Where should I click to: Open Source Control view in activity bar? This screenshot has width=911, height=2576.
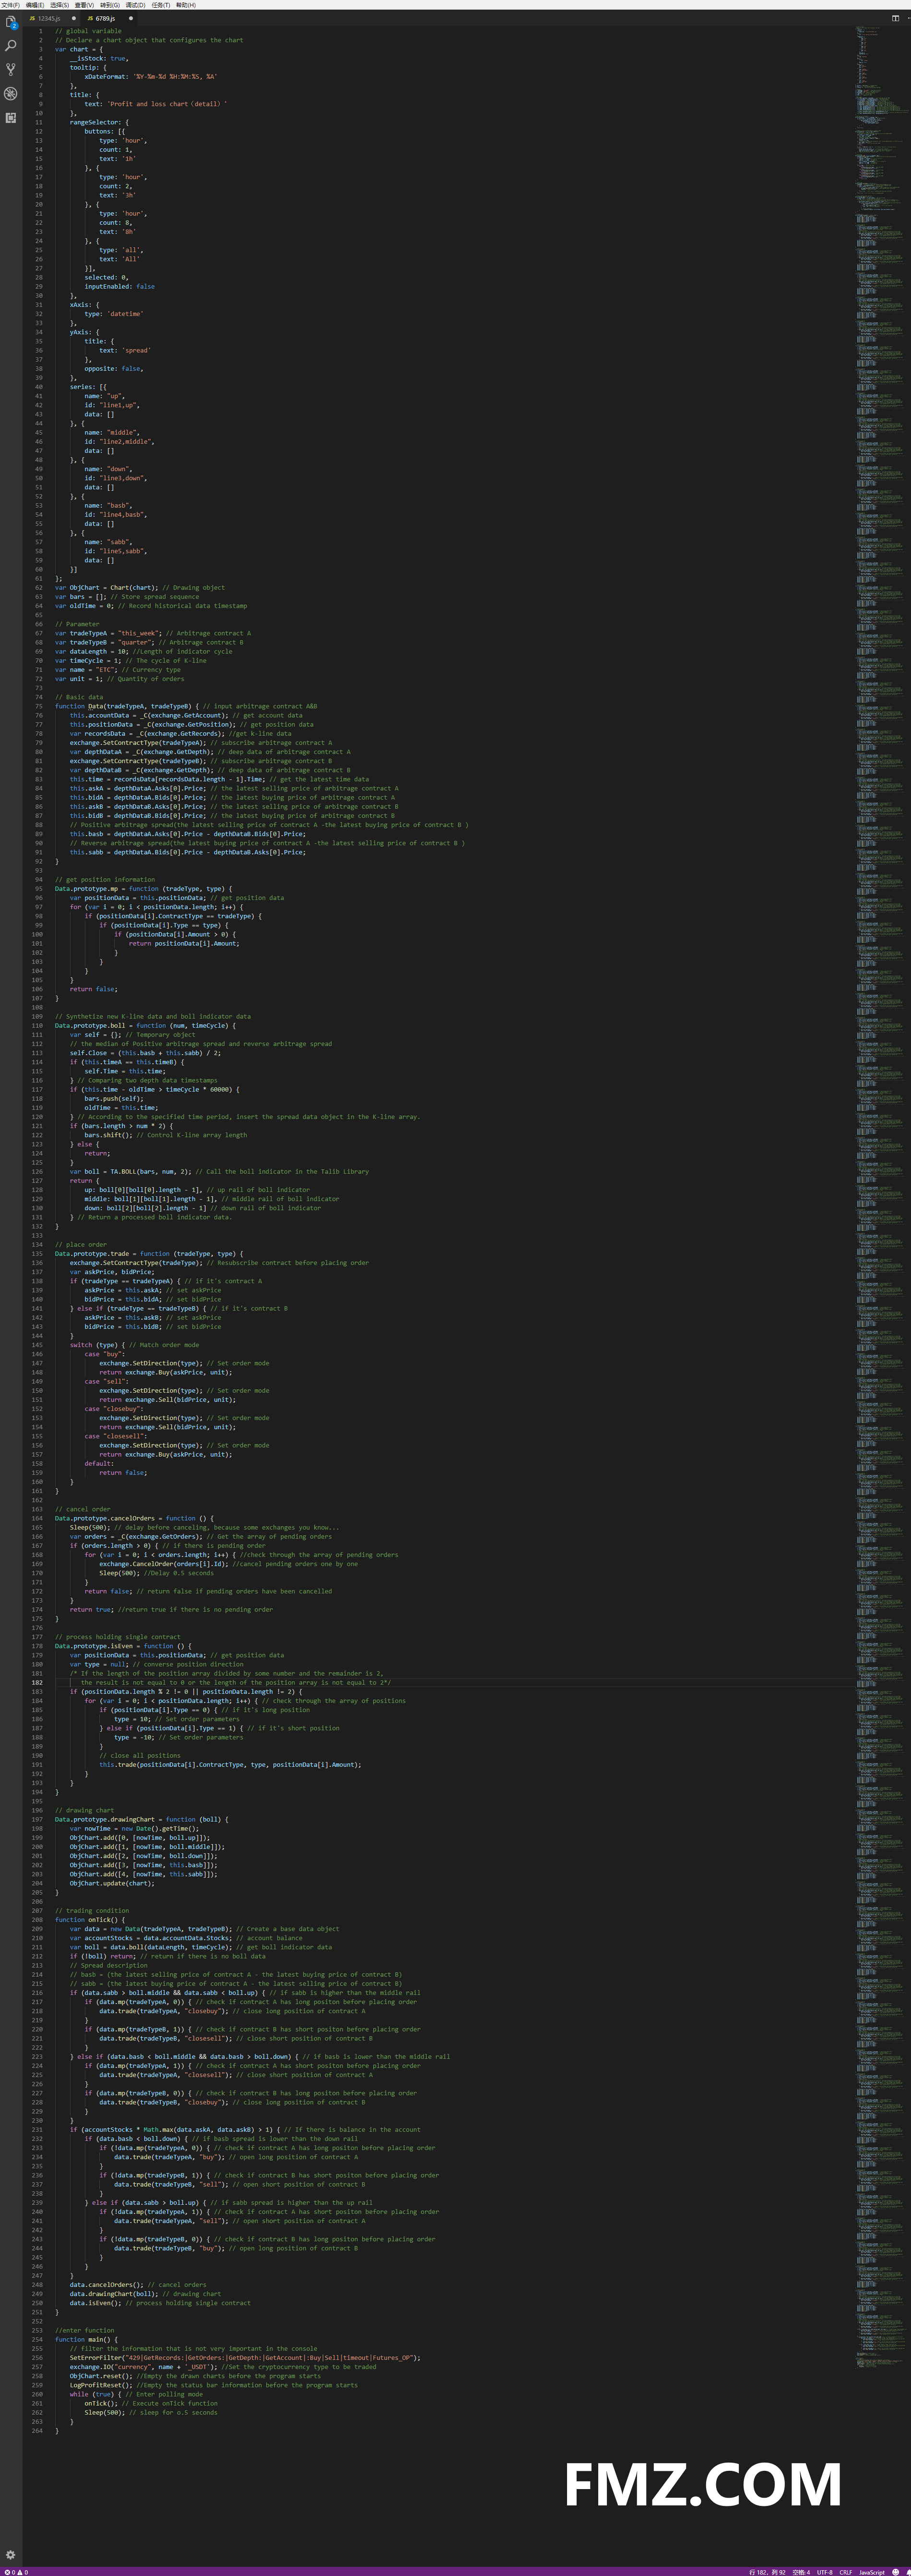(x=11, y=69)
